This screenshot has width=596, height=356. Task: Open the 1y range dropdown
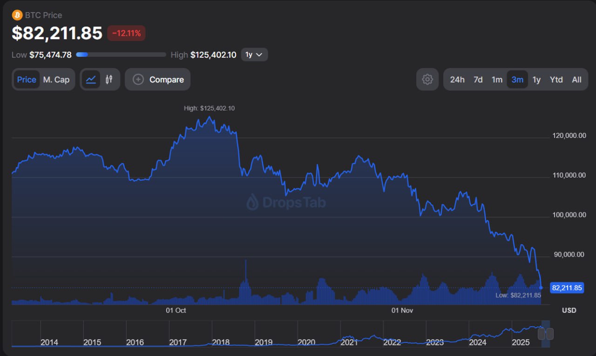(254, 55)
